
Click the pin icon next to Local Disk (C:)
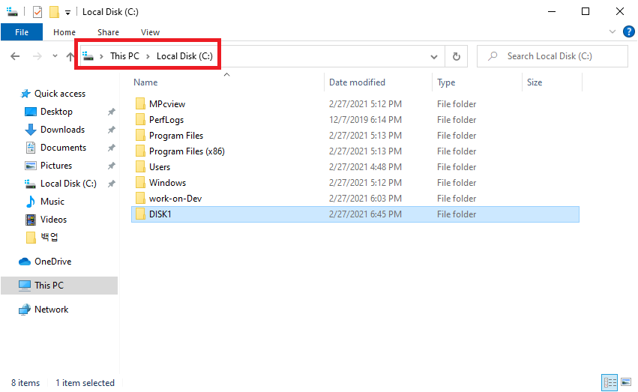click(x=112, y=184)
